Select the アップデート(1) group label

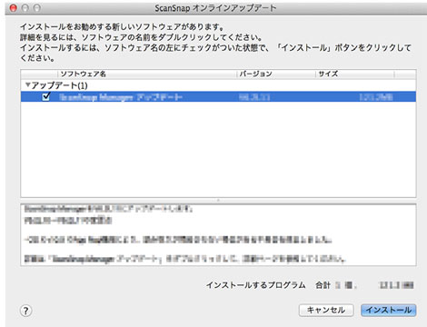(60, 85)
